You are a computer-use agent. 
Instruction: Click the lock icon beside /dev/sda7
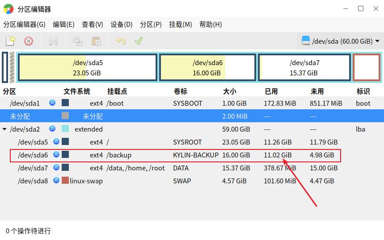(56, 167)
